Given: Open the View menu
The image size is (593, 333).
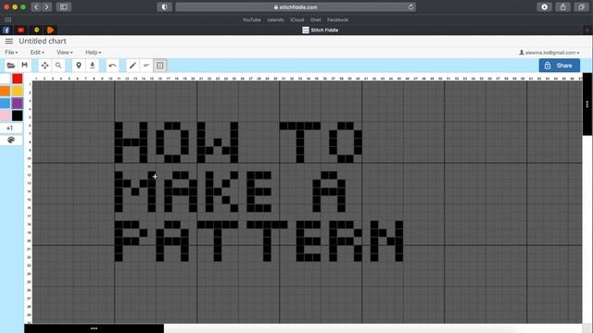Looking at the screenshot, I should tap(64, 53).
